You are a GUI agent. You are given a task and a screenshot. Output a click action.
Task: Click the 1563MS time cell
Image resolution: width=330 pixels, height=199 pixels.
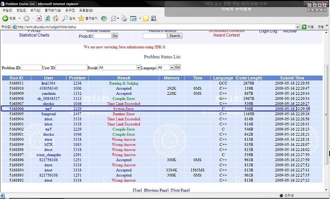tap(198, 170)
